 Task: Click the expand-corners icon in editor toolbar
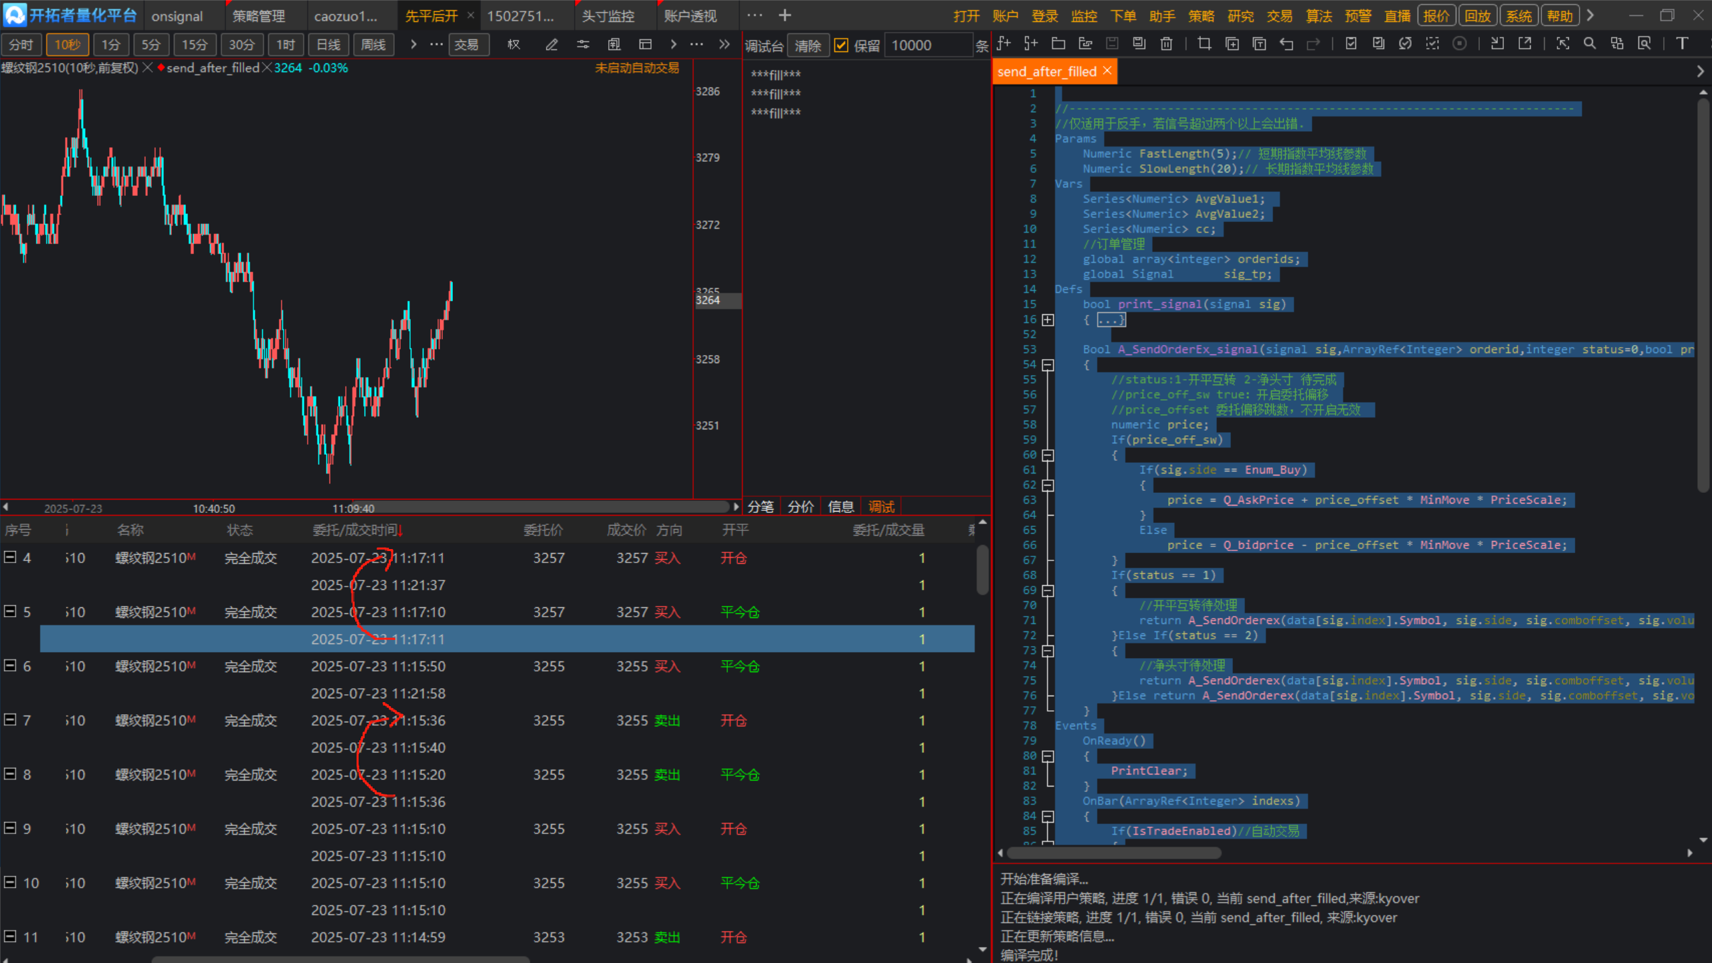[x=1563, y=44]
